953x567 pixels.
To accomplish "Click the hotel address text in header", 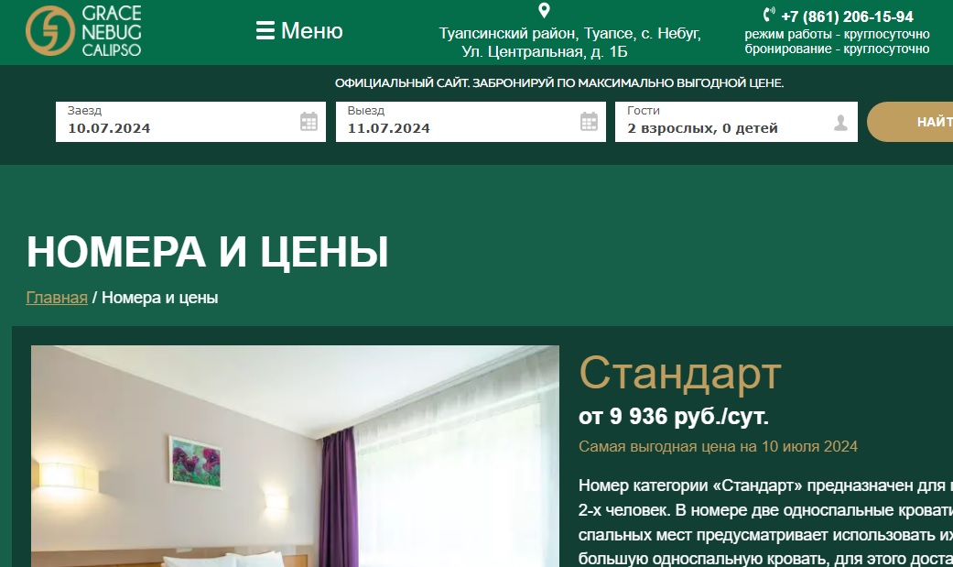I will [569, 43].
